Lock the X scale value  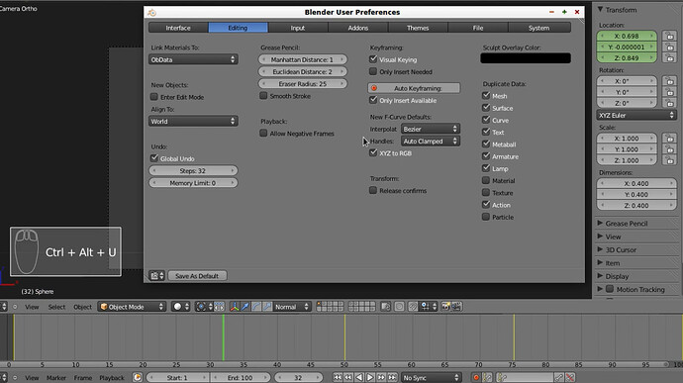[670, 139]
